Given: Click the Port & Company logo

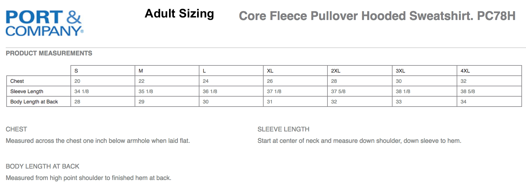Looking at the screenshot, I should (44, 23).
